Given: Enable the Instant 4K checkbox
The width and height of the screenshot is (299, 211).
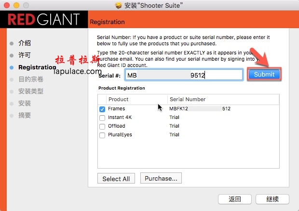Looking at the screenshot, I should pos(102,118).
